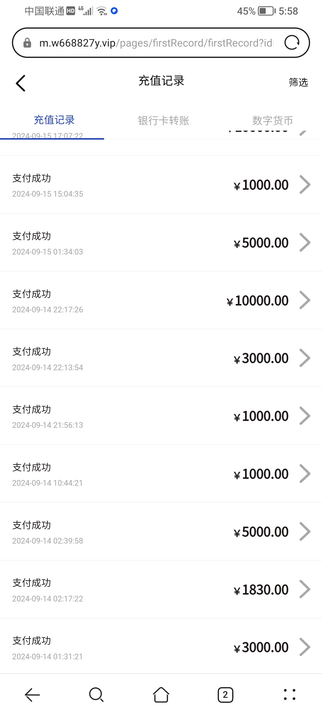View the ¥5000.00 record from 01:34:03

coord(161,243)
